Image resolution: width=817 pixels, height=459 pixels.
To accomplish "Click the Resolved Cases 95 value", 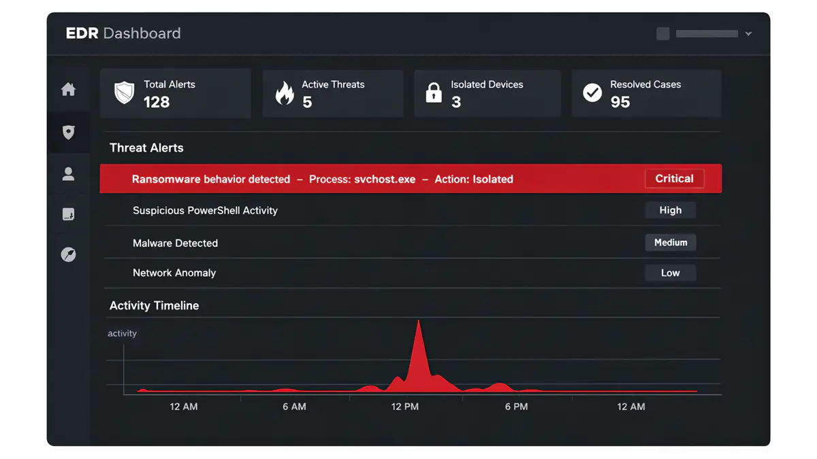I will pos(620,102).
